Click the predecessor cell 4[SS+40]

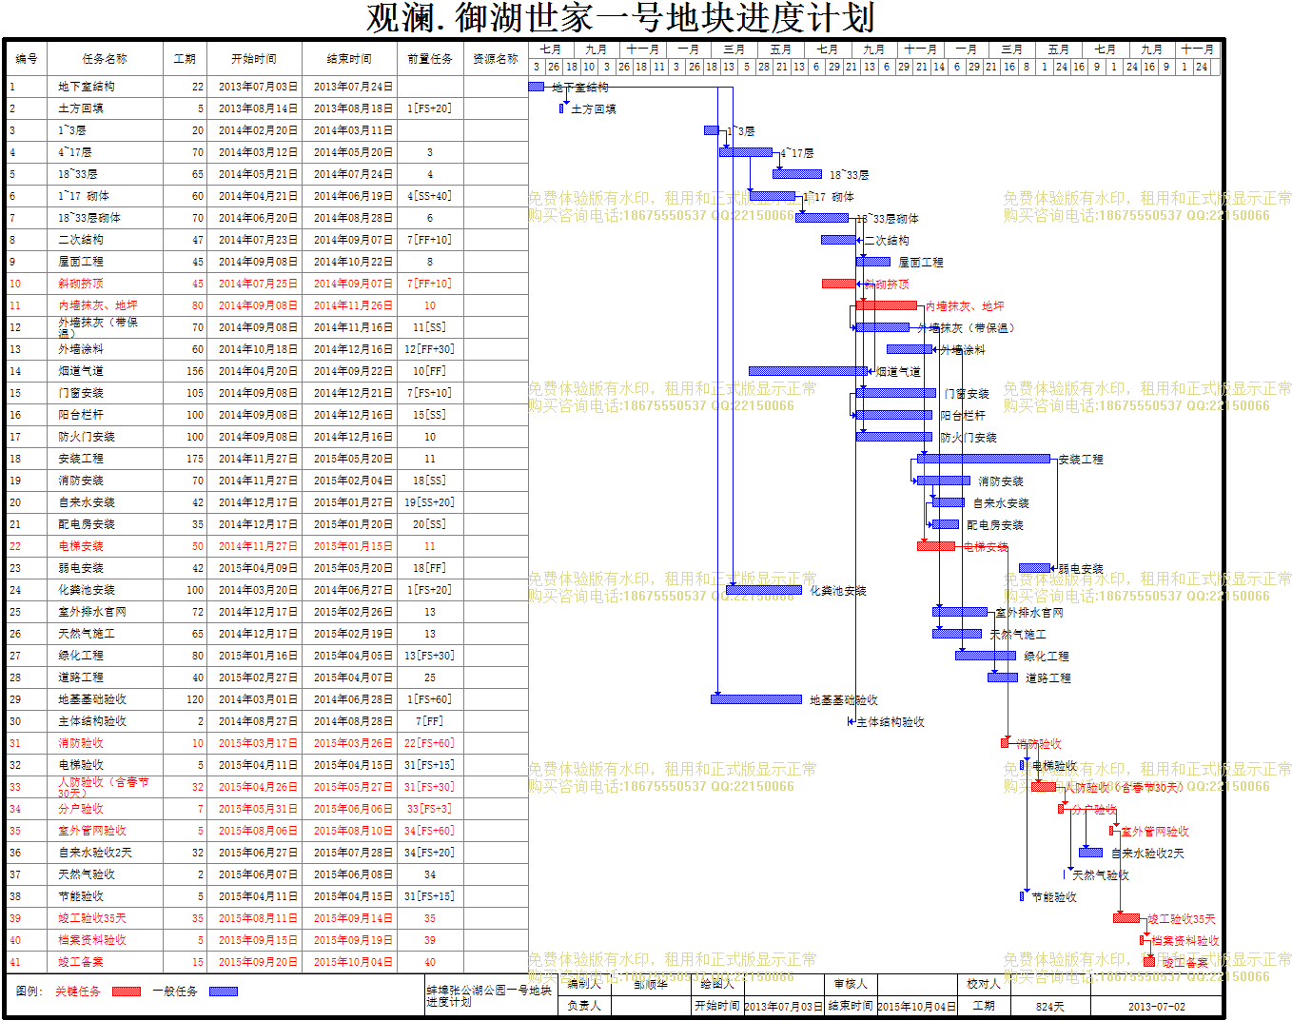430,196
